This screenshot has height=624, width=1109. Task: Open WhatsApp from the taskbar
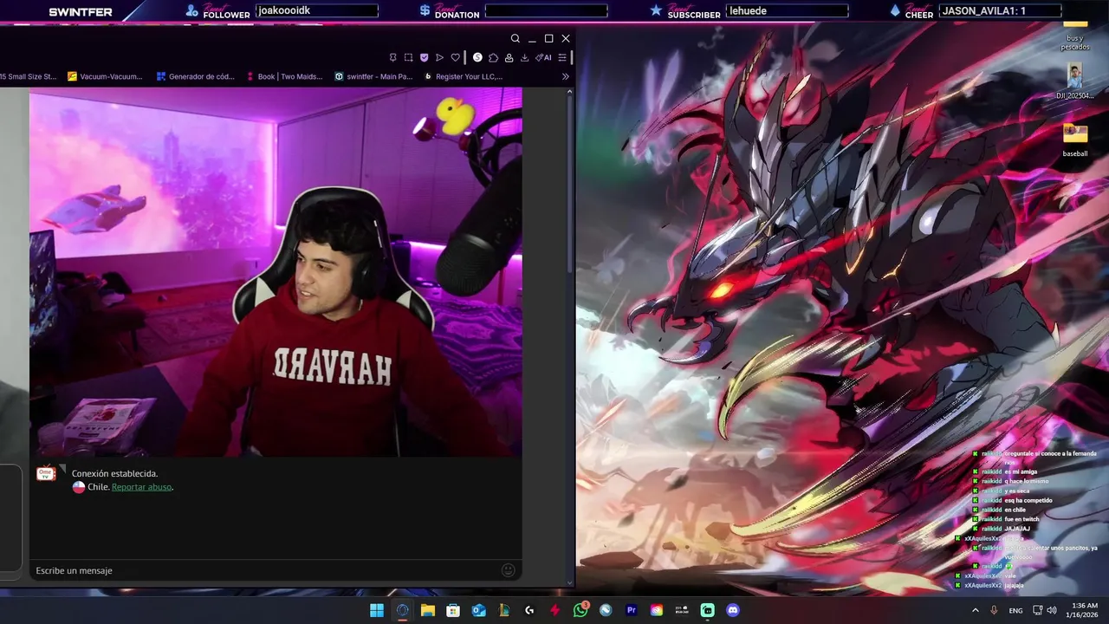point(580,610)
